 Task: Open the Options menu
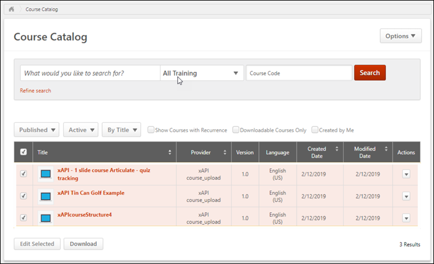coord(401,36)
